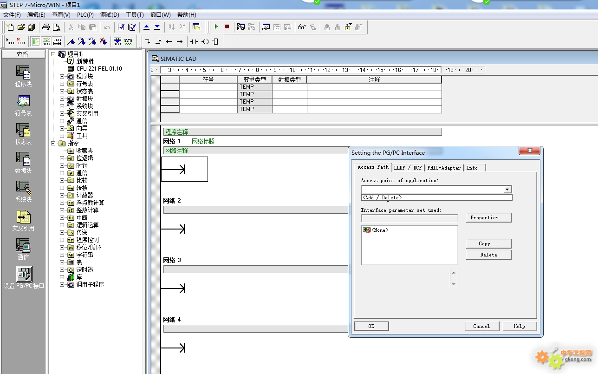The width and height of the screenshot is (598, 374).
Task: Insert a contact with the toolbar icon
Action: tap(194, 41)
